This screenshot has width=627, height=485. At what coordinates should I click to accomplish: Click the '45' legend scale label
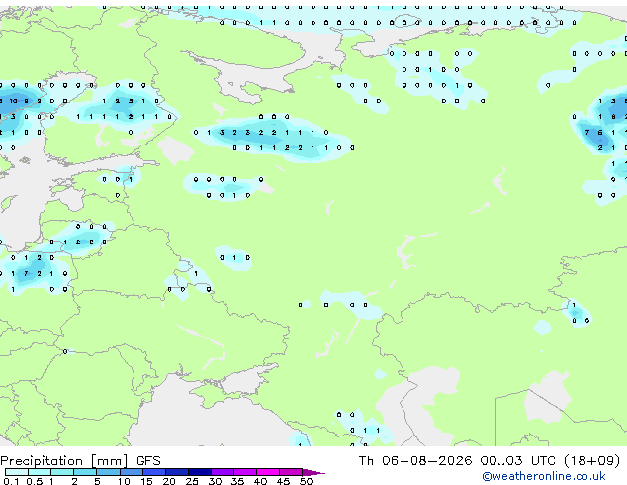(283, 481)
